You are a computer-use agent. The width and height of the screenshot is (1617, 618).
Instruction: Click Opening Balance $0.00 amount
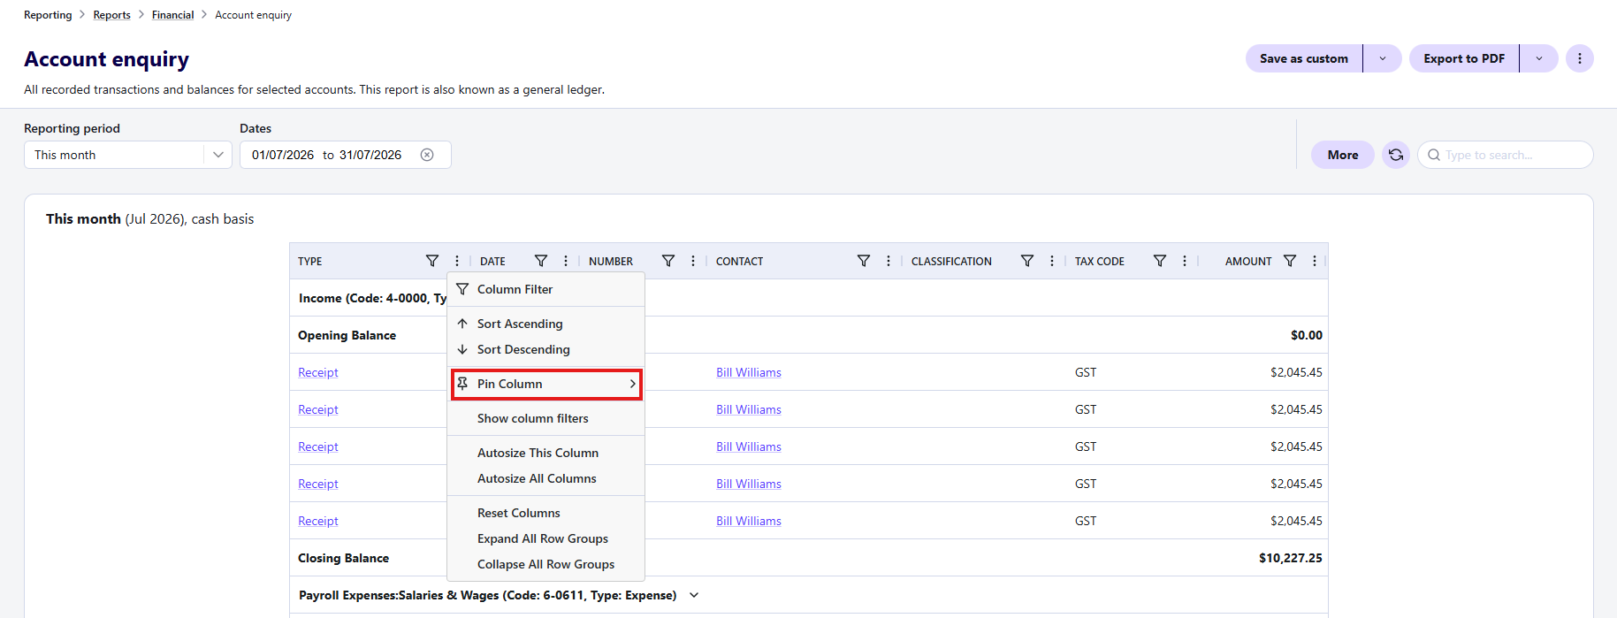(1307, 335)
